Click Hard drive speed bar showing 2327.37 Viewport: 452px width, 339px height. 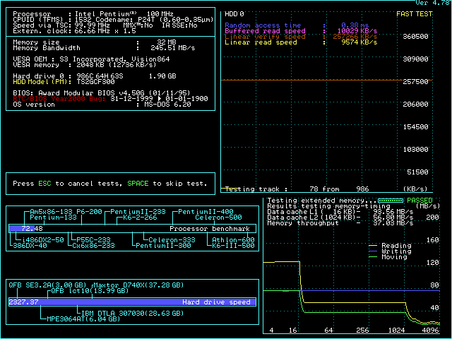132,302
